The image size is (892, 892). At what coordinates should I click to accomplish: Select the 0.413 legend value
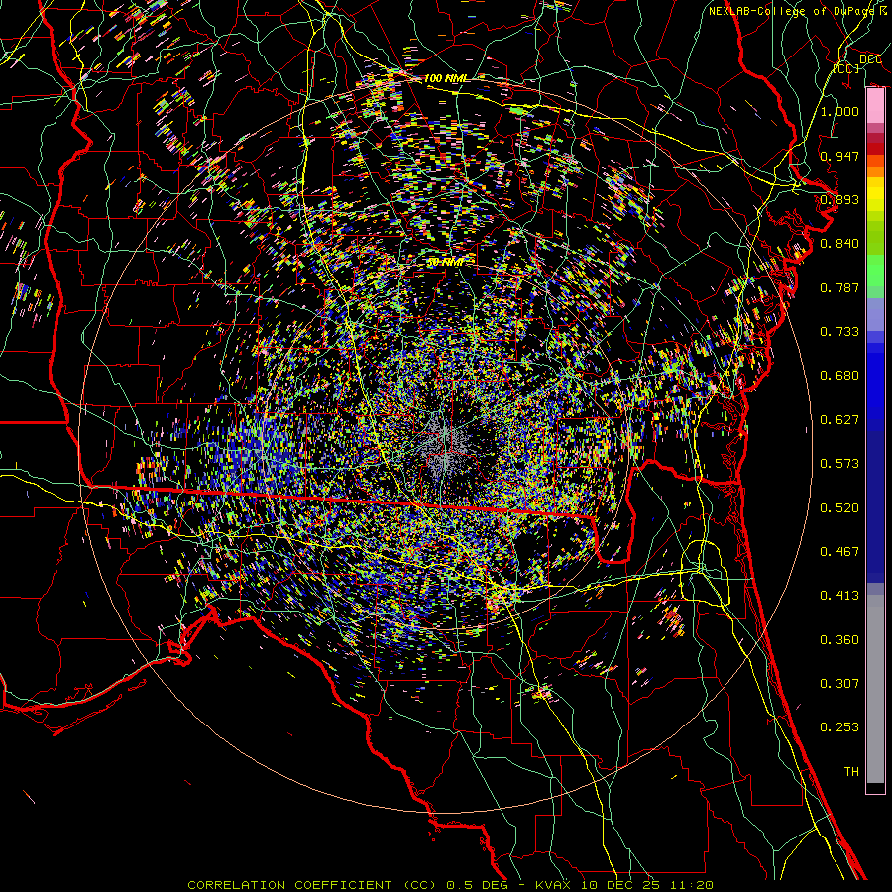(x=839, y=596)
